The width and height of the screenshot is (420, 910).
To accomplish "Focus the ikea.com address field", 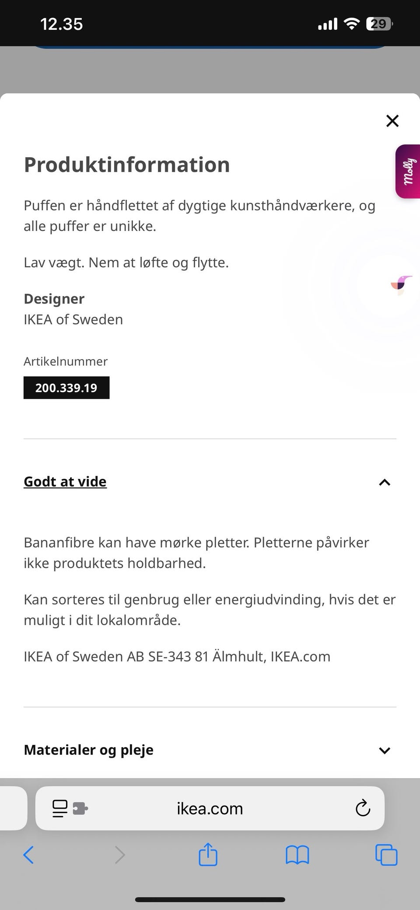I will point(210,808).
